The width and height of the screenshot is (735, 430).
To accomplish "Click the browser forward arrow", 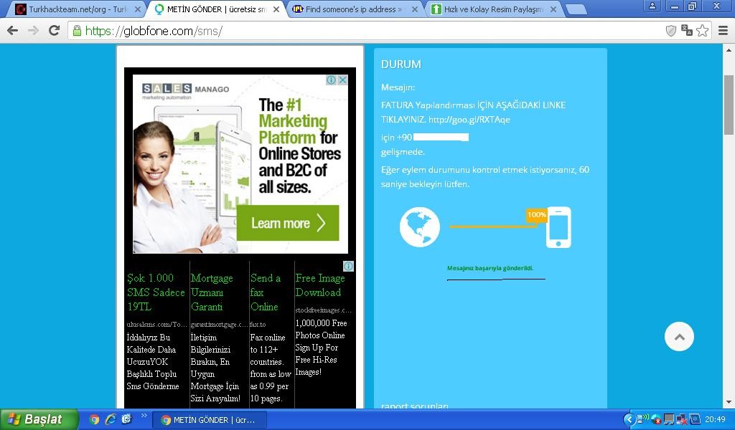I will point(33,31).
